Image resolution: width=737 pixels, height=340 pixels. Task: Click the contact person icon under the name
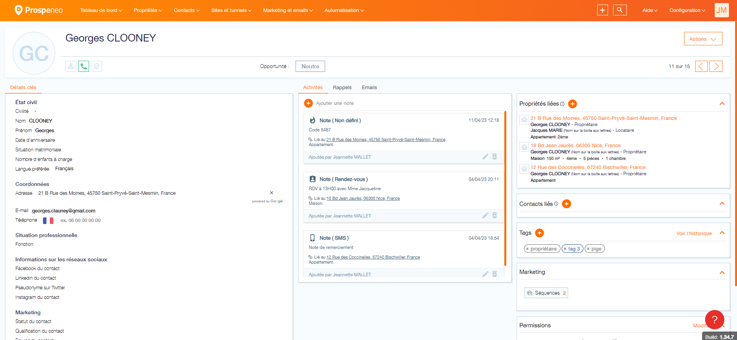pyautogui.click(x=71, y=66)
